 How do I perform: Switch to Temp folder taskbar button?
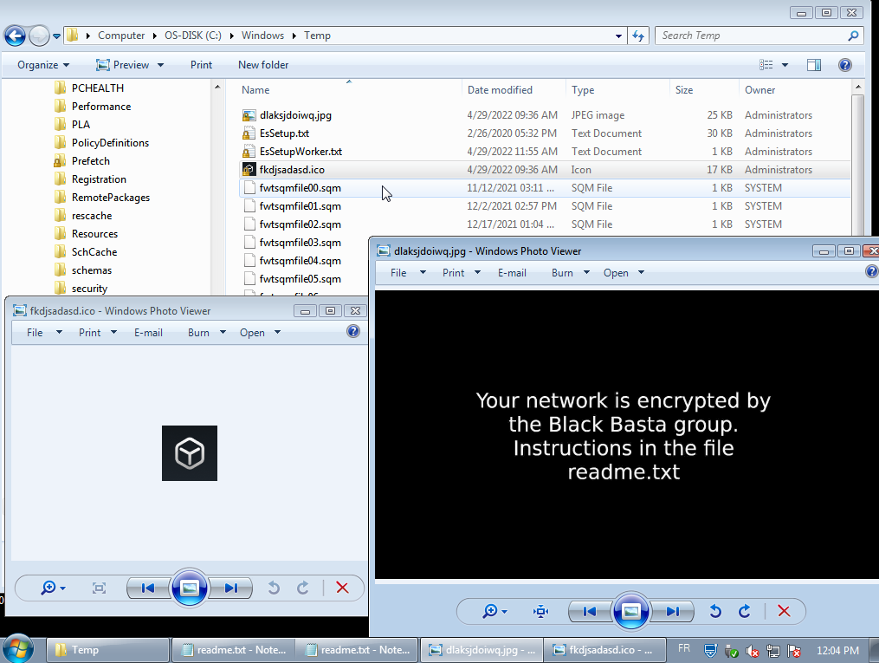[107, 650]
